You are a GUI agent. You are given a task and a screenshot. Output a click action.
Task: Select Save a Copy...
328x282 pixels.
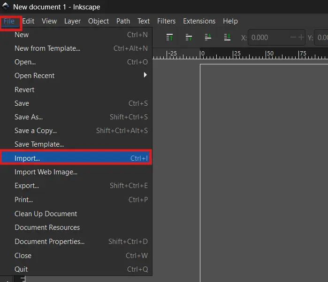pyautogui.click(x=76, y=131)
